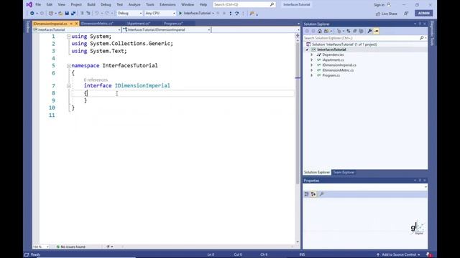Click the Open File folder icon
The height and width of the screenshot is (258, 460).
click(60, 14)
